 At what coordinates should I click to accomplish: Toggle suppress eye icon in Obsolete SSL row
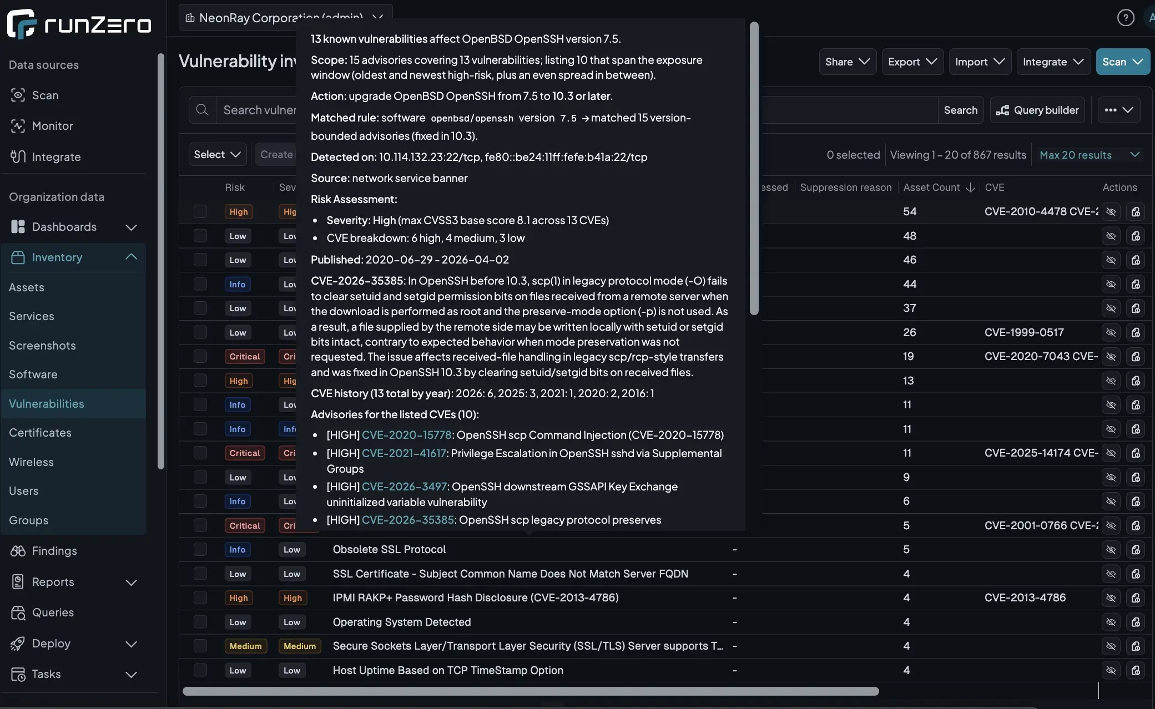pos(1111,550)
